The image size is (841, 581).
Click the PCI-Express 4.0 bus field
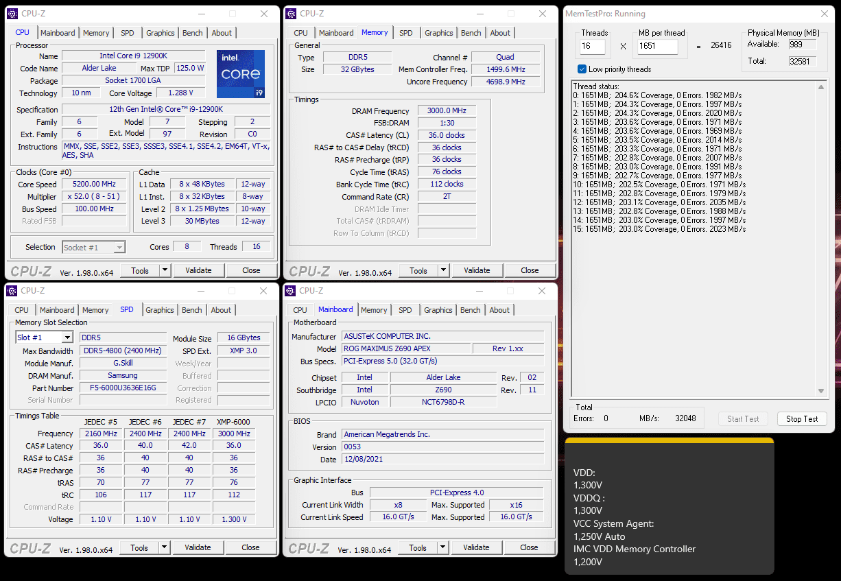457,493
